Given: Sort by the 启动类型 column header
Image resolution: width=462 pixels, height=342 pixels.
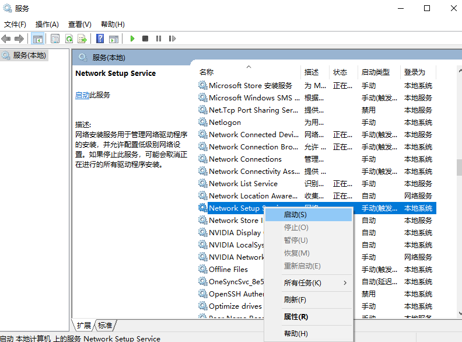Looking at the screenshot, I should 375,72.
